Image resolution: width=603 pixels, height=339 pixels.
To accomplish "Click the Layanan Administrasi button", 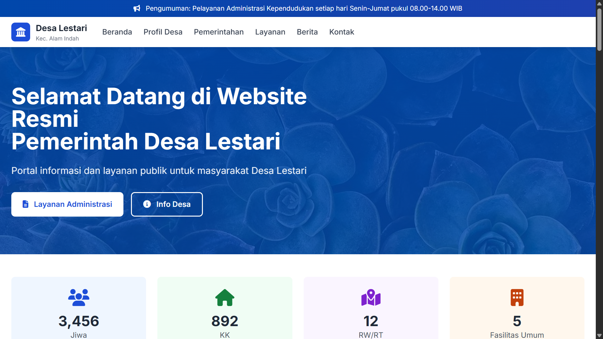I will (x=67, y=204).
